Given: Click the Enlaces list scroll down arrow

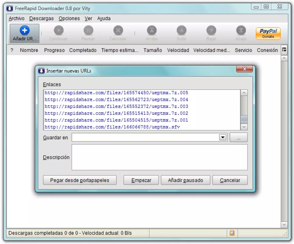Looking at the screenshot, I should click(x=244, y=127).
